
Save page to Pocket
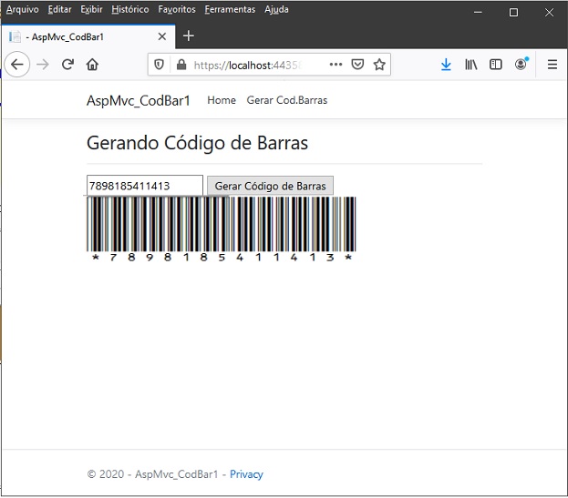tap(357, 65)
